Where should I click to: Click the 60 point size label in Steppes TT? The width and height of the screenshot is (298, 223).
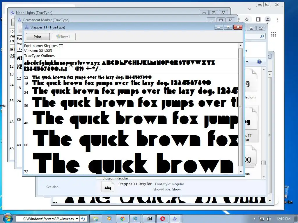click(x=26, y=145)
